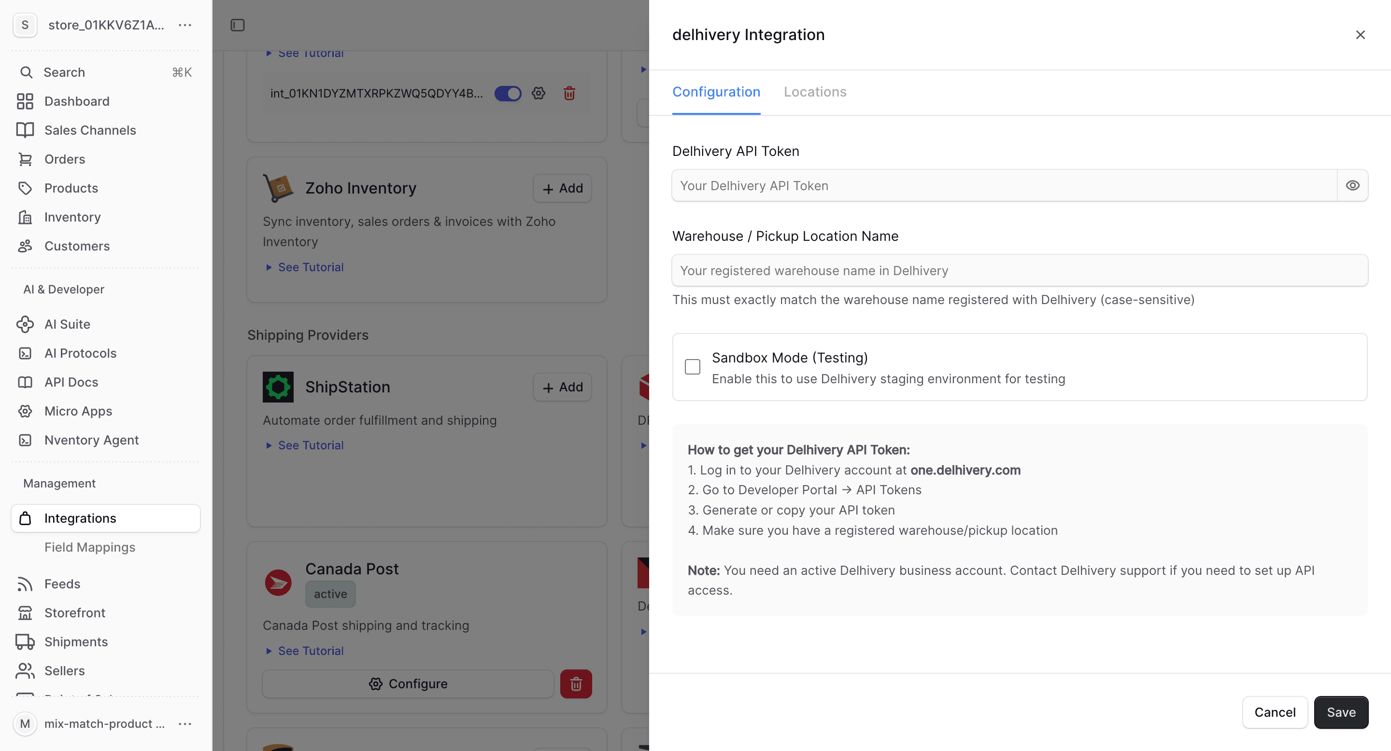The height and width of the screenshot is (751, 1391).
Task: Open user account ellipsis menu
Action: coord(185,724)
